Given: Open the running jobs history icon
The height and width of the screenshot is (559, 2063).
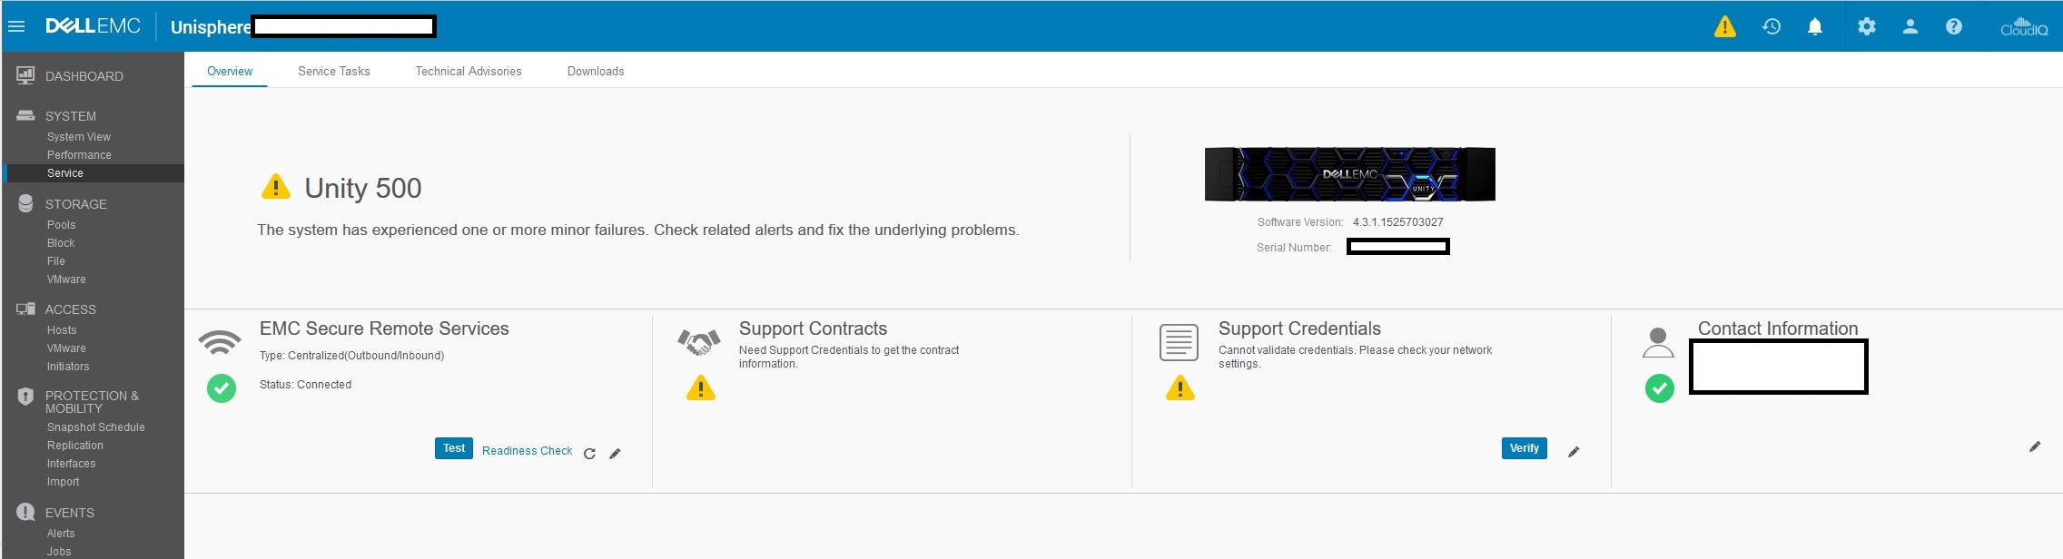Looking at the screenshot, I should point(1772,27).
